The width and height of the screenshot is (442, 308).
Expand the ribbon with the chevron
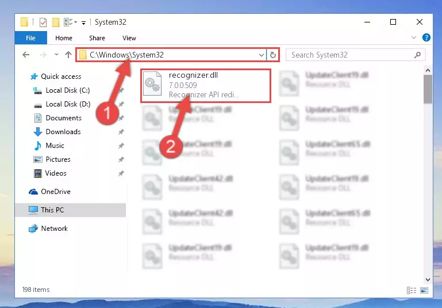tap(413, 37)
